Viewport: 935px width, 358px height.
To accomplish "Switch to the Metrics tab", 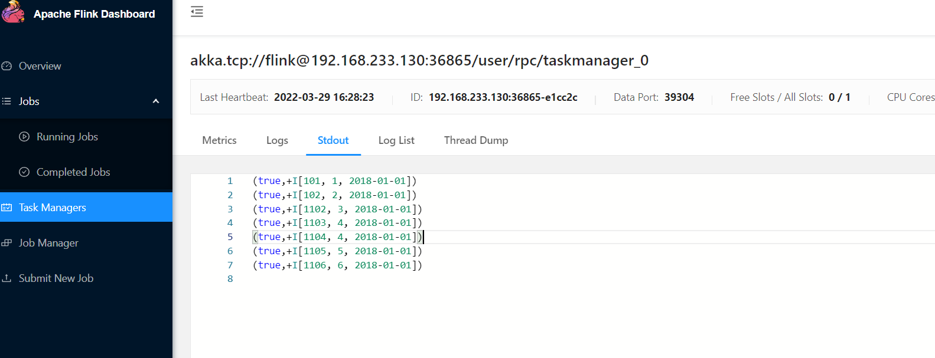I will point(219,140).
